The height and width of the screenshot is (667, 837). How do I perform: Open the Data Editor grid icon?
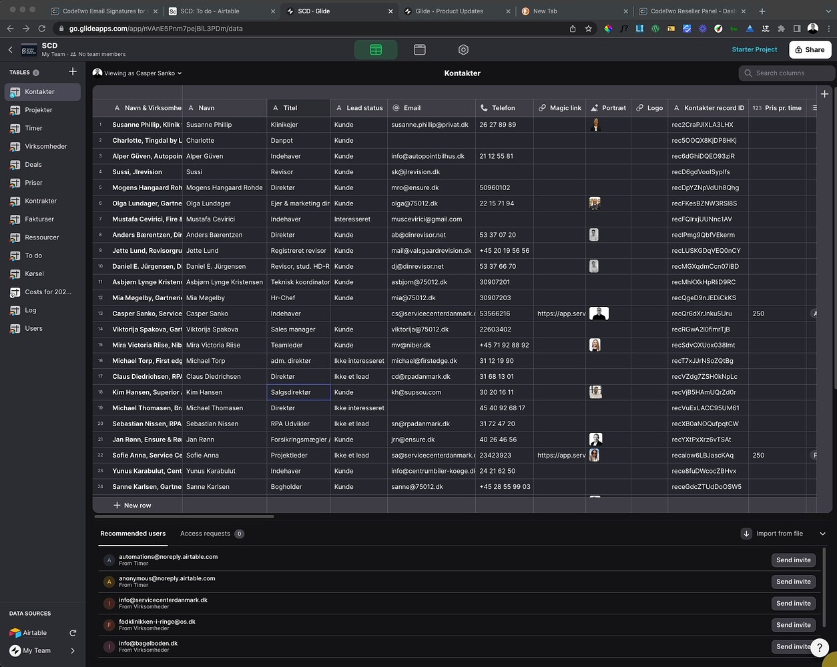click(x=375, y=49)
